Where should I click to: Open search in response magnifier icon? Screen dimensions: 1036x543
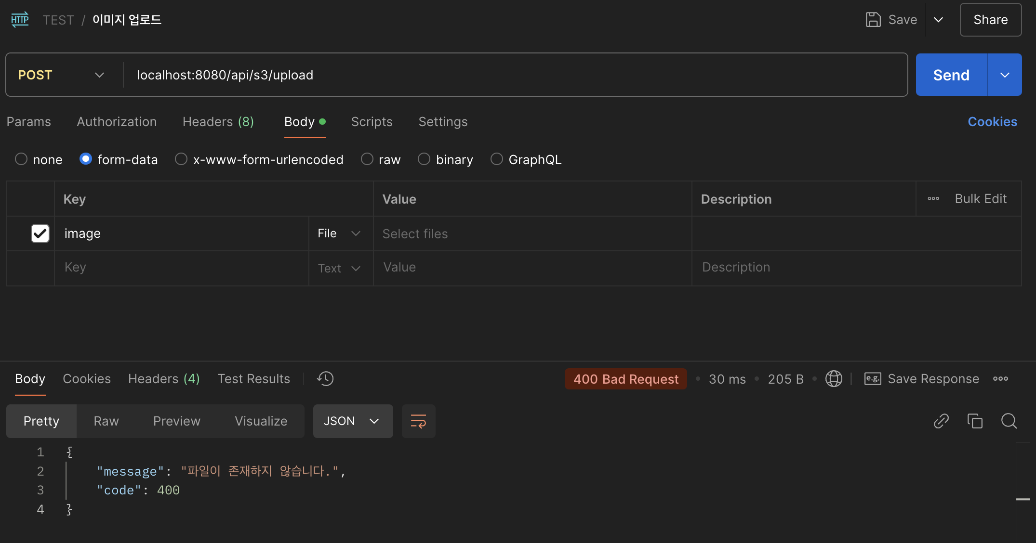1009,421
